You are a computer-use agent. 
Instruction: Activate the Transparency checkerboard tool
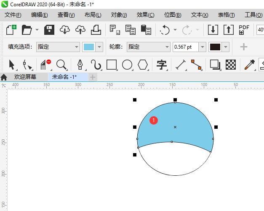click(x=231, y=65)
